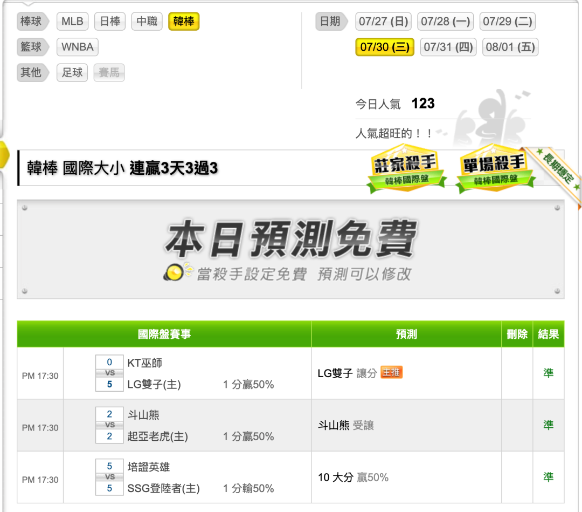Switch to the 足球 tab
Image resolution: width=582 pixels, height=512 pixels.
72,72
